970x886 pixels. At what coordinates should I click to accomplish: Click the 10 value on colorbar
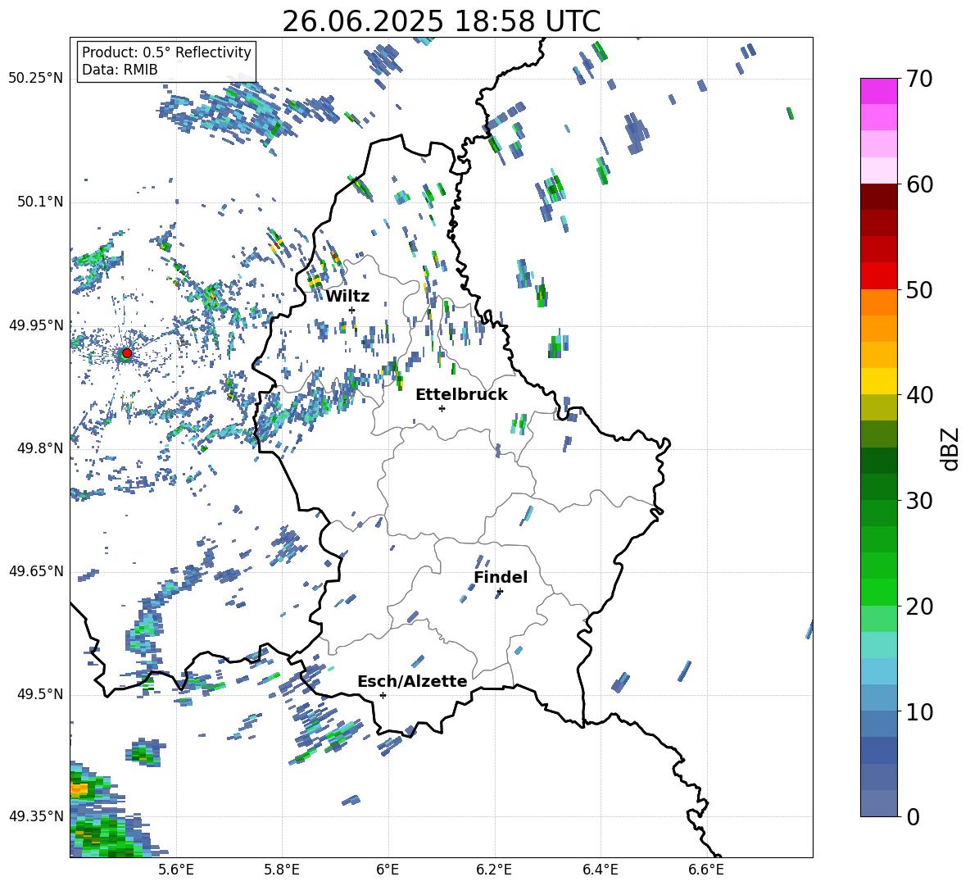pos(919,711)
